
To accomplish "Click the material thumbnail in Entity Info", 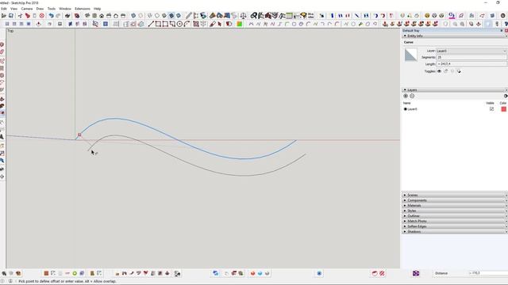I will (x=411, y=55).
